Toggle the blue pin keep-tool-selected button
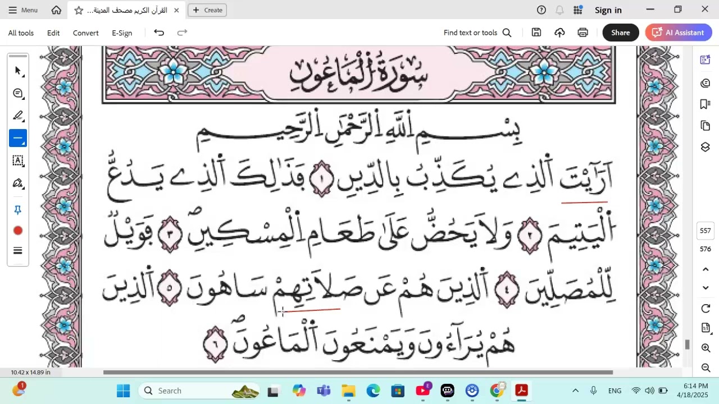 (18, 210)
